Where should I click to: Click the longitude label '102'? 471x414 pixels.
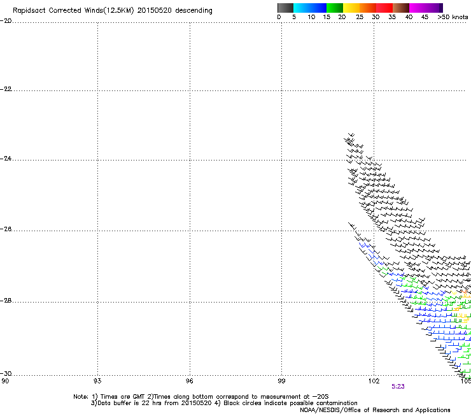[374, 382]
